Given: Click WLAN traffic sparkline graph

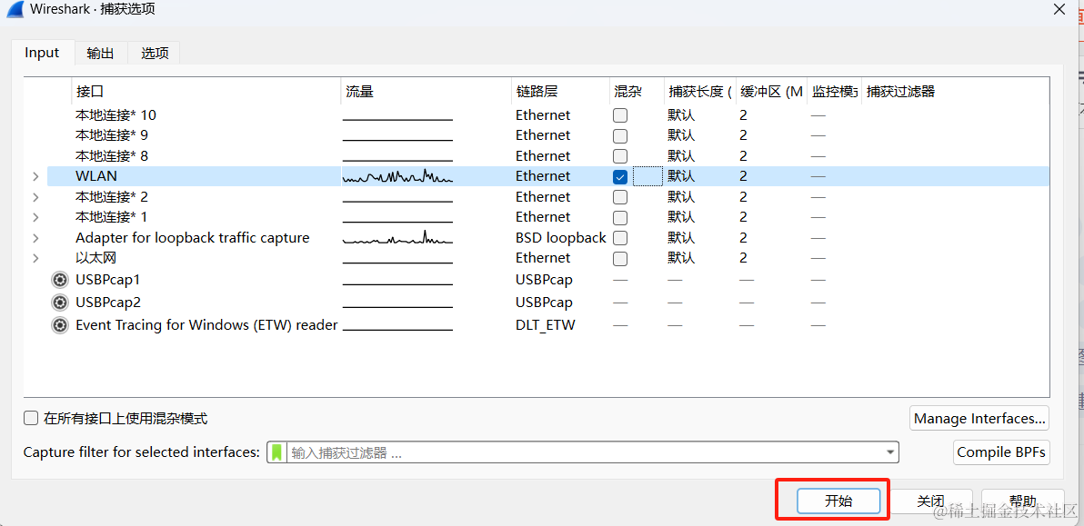Looking at the screenshot, I should coord(397,176).
